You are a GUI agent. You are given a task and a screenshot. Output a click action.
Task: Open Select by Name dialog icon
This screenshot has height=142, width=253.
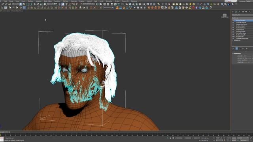[24, 4]
